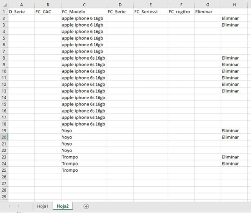Click the FC_regitro header cell

coord(181,12)
